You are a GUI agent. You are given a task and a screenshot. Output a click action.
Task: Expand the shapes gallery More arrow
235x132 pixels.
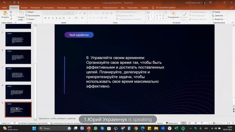click(x=166, y=19)
